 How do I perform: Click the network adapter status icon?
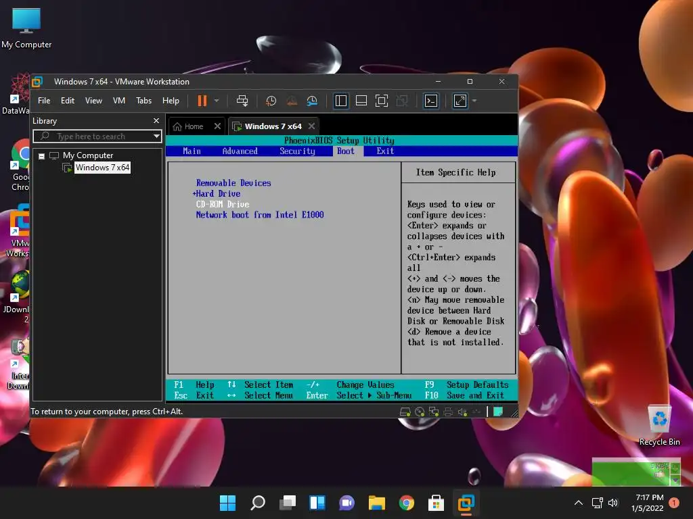[x=434, y=412]
